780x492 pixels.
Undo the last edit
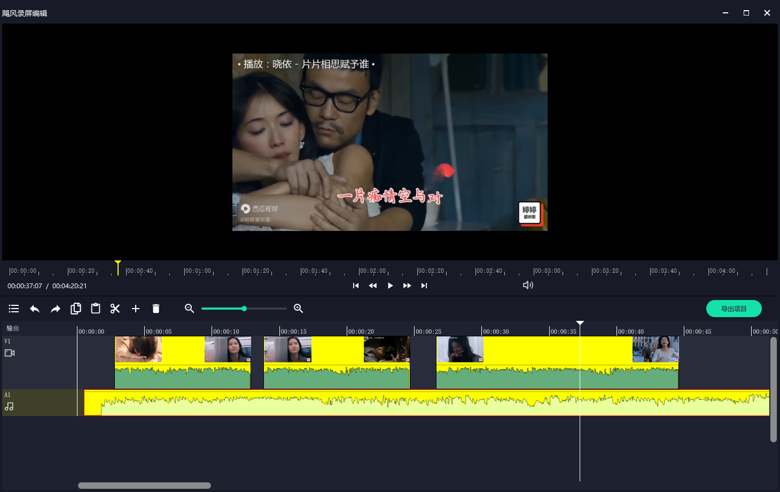click(x=35, y=309)
